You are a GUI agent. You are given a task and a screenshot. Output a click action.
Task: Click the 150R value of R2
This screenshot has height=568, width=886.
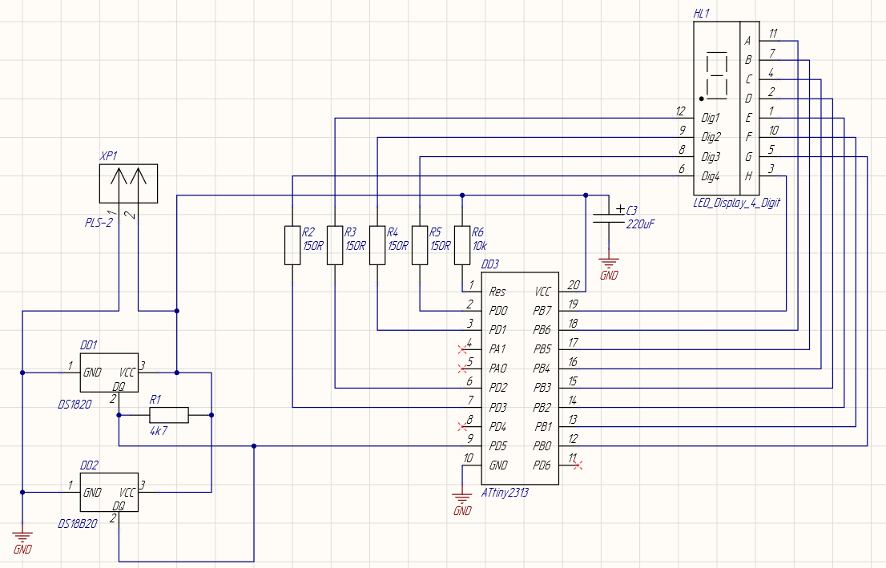pos(312,246)
